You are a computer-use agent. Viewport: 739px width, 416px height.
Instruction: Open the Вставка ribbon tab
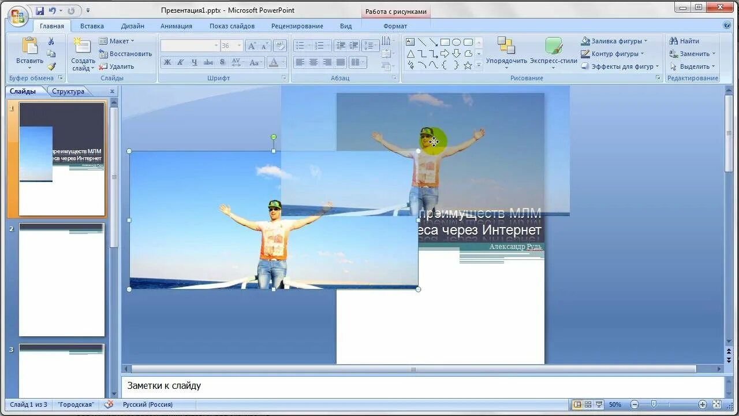[92, 26]
